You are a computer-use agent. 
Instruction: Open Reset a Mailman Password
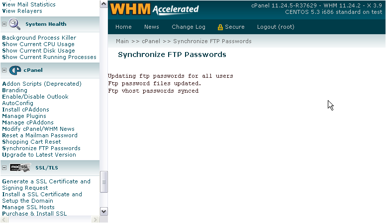[x=40, y=135]
